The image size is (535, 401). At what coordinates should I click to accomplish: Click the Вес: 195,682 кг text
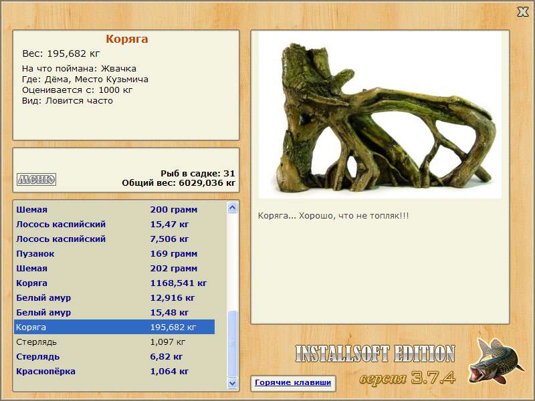tap(61, 53)
